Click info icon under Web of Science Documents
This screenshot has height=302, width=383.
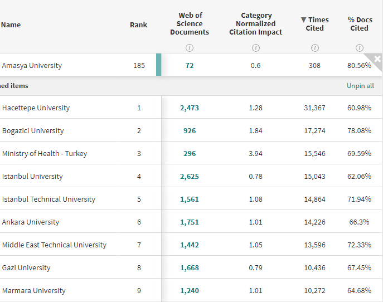190,47
